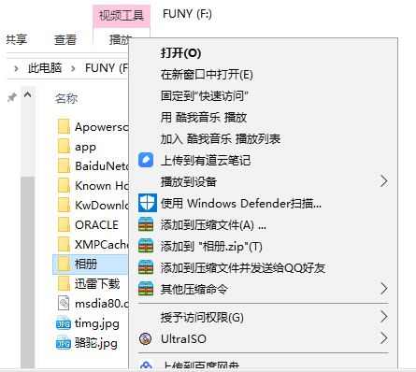Screen dimensions: 416x372
Task: Select 使用 Windows Defender扫描...
Action: [x=241, y=204]
